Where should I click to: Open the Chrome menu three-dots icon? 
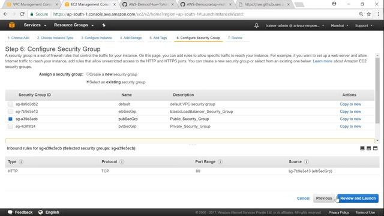[x=379, y=14]
